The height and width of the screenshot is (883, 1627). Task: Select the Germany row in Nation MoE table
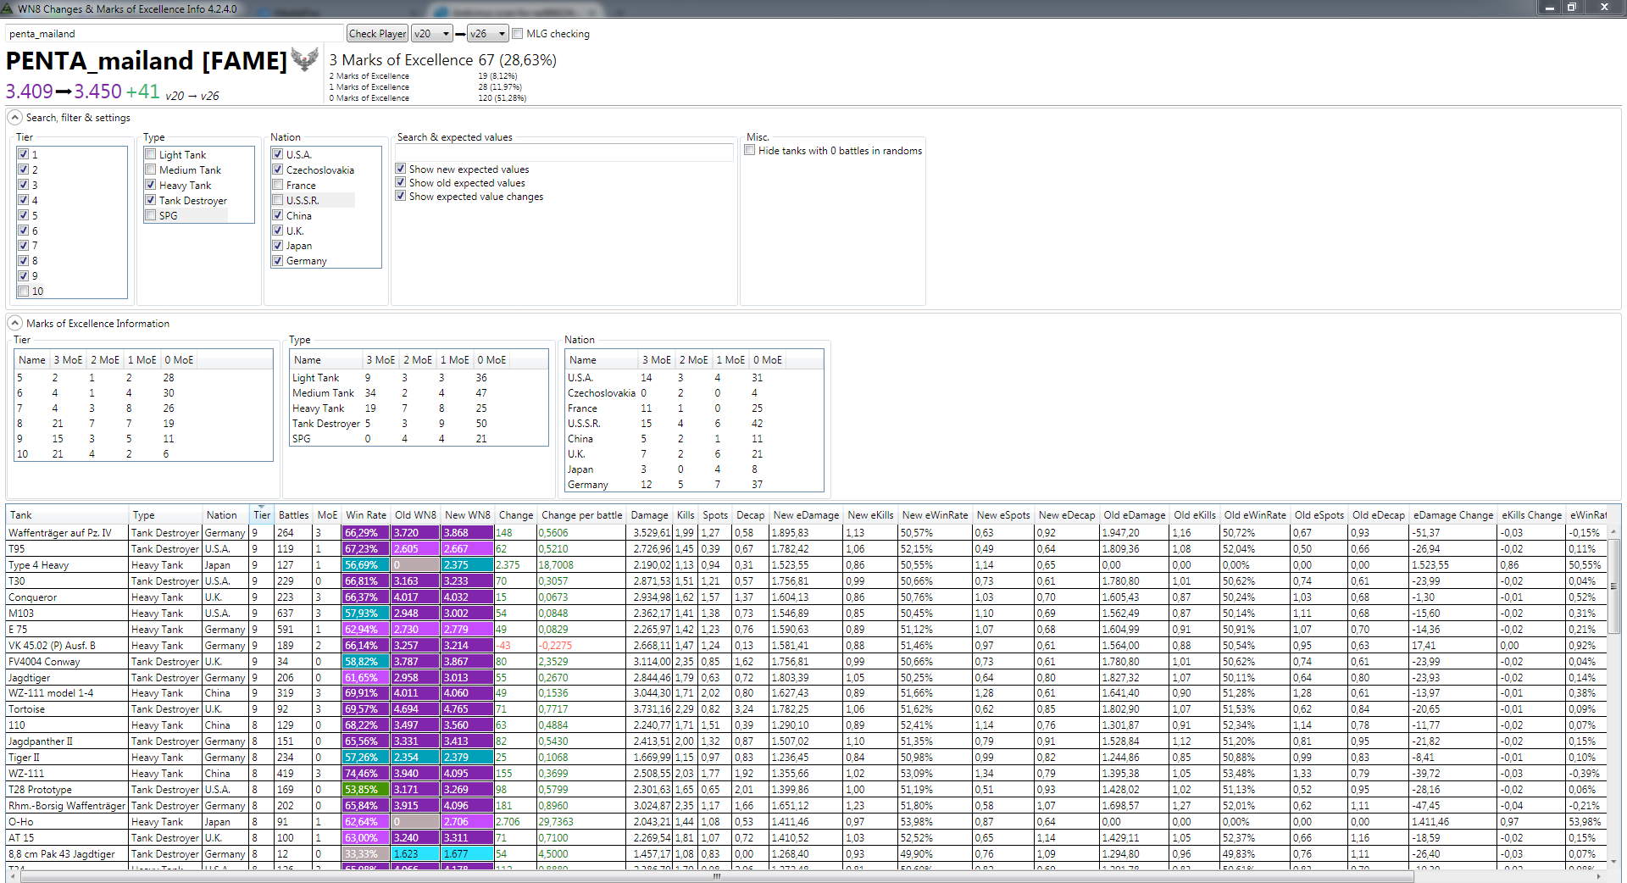[694, 485]
